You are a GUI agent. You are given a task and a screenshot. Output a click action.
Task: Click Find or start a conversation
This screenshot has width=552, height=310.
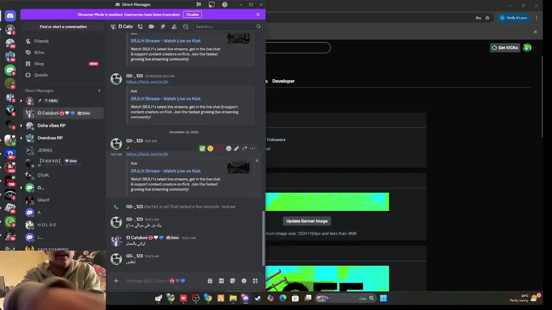tap(63, 27)
